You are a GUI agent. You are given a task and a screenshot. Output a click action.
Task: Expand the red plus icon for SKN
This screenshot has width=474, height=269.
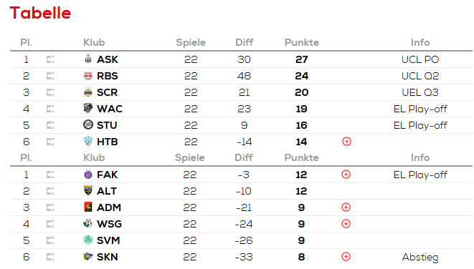(346, 257)
